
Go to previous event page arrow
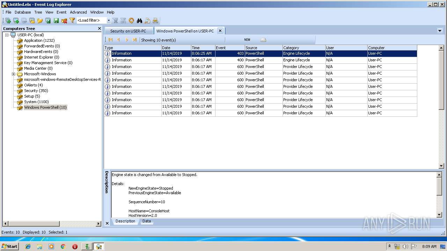119,40
